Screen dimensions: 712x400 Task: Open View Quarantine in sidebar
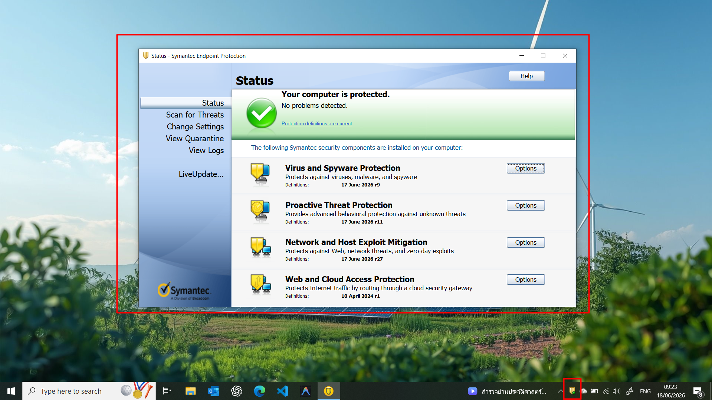195,138
